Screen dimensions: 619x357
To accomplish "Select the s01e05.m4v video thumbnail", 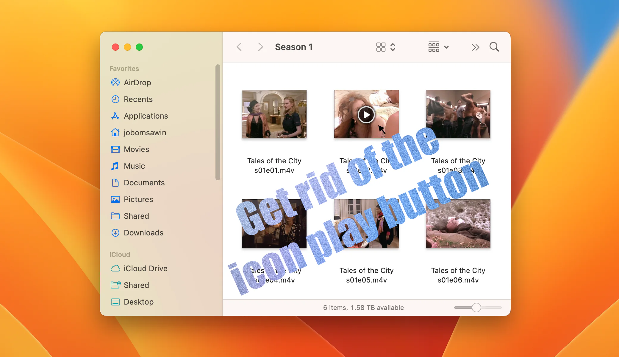I will coord(366,223).
